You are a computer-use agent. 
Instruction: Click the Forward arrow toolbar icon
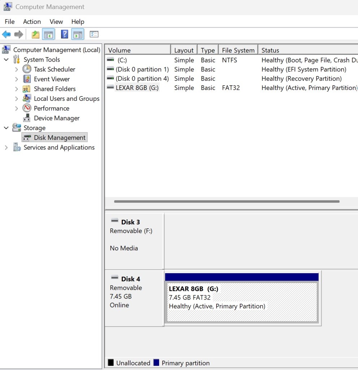[19, 34]
